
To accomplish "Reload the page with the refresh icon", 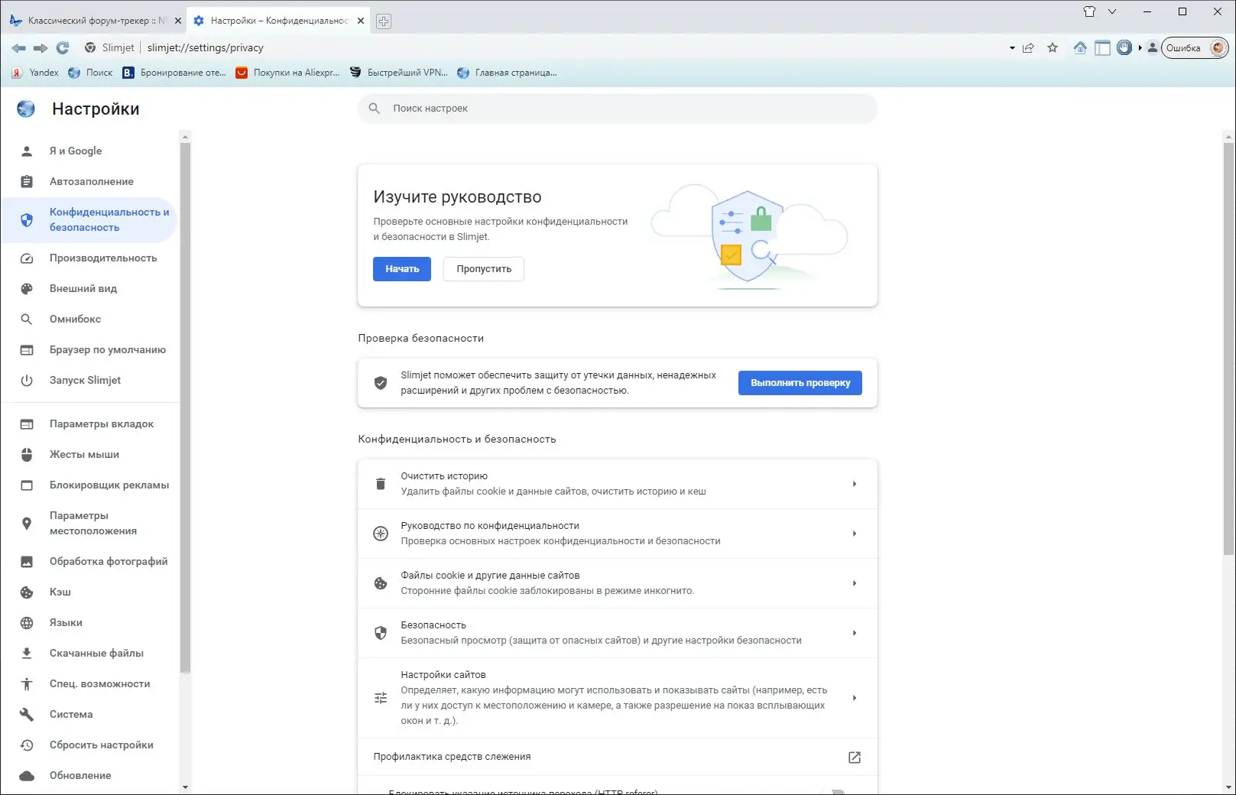I will click(x=63, y=47).
